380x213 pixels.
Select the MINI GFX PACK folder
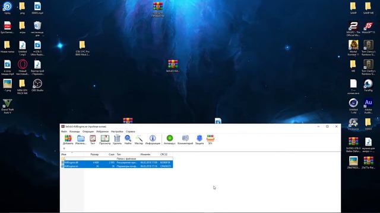pyautogui.click(x=23, y=86)
